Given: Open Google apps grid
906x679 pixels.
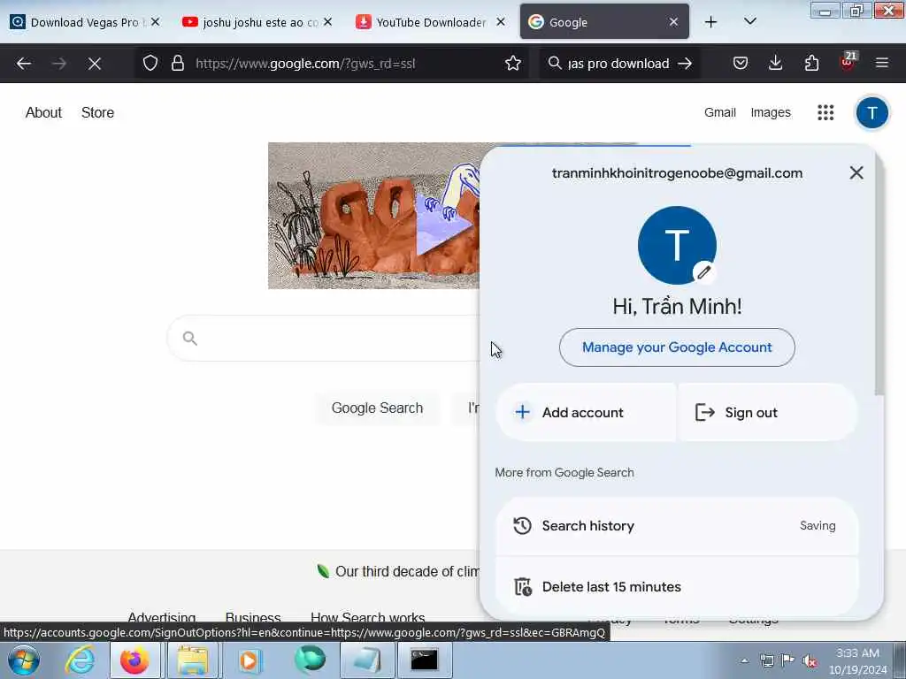Looking at the screenshot, I should click(825, 112).
